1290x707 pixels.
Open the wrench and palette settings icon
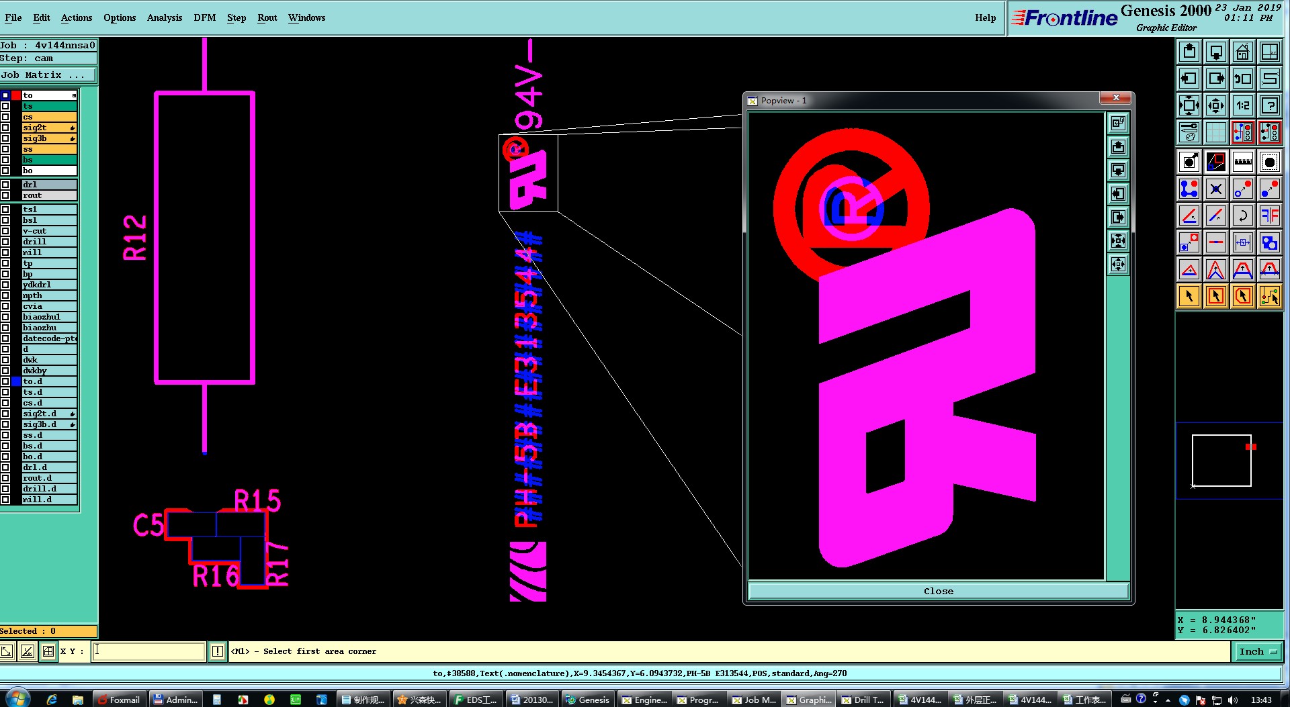pos(1189,132)
